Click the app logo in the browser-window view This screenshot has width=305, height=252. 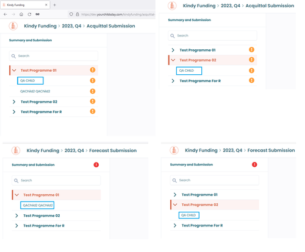[x=13, y=26]
